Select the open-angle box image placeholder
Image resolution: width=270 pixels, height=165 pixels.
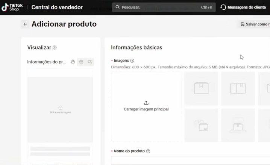[x=238, y=88]
